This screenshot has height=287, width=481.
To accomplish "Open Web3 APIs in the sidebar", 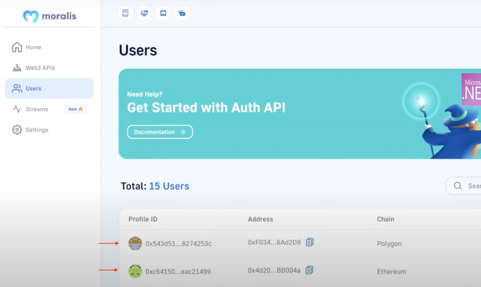I will tap(49, 68).
